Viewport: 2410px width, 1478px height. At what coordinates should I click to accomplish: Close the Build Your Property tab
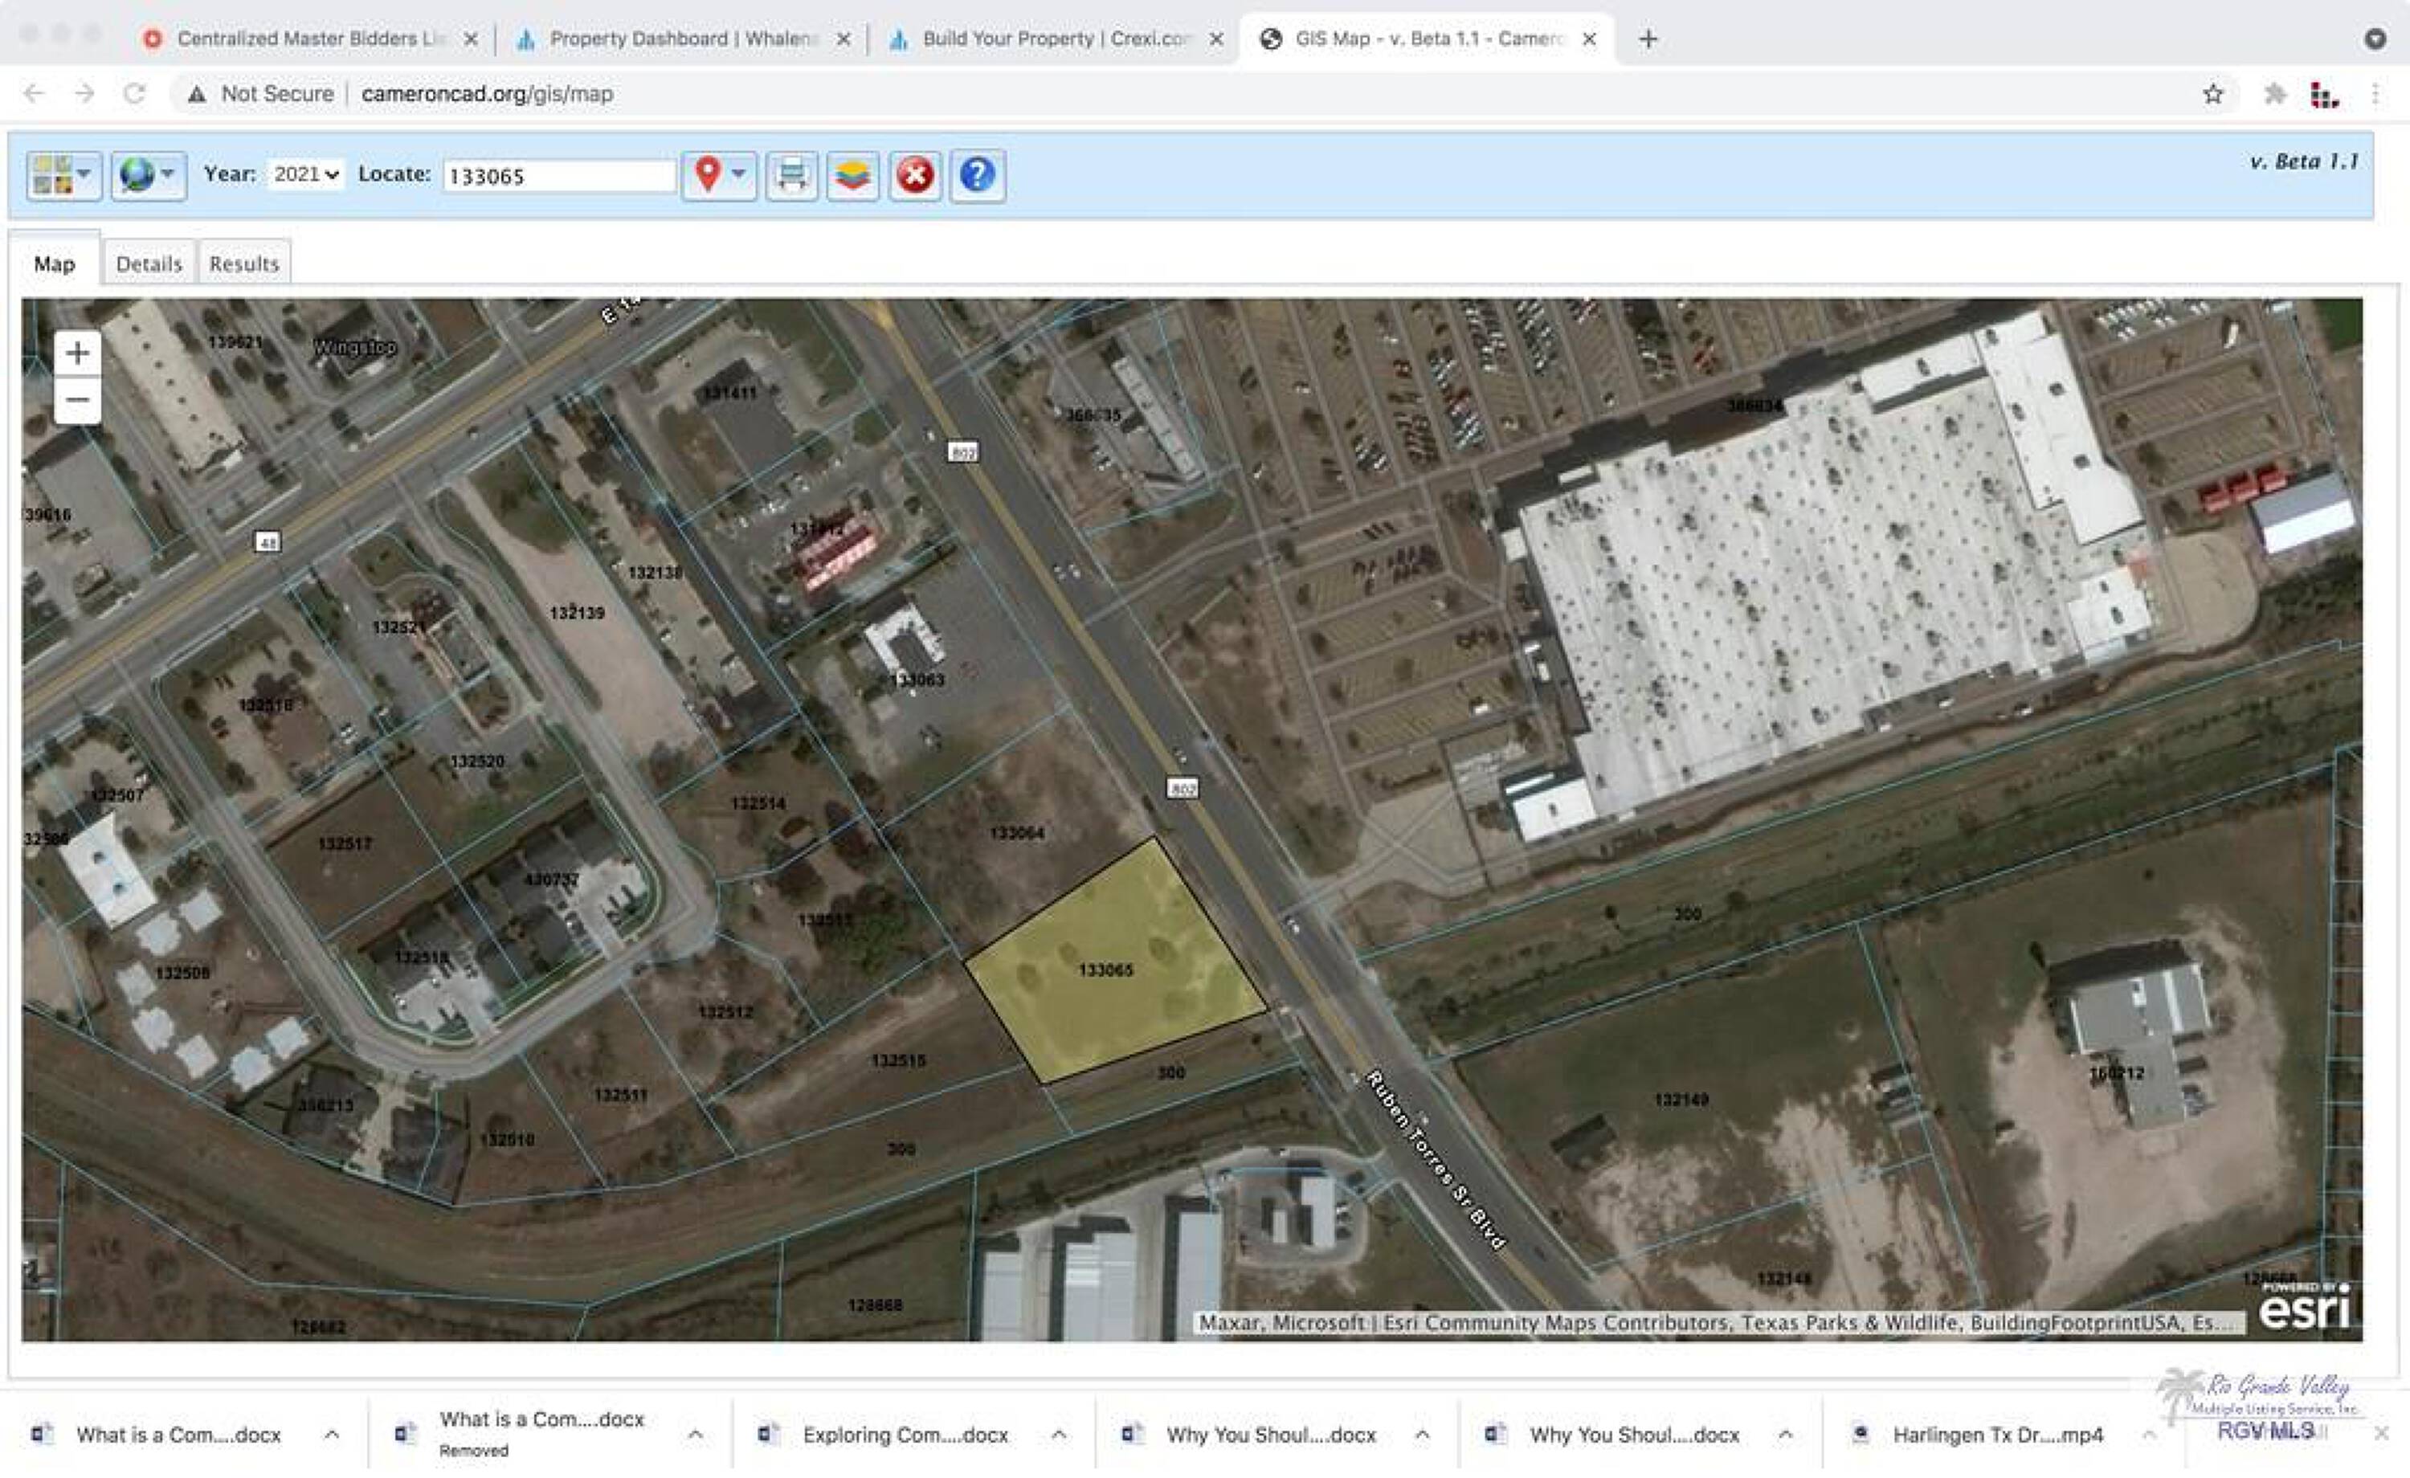click(1215, 38)
